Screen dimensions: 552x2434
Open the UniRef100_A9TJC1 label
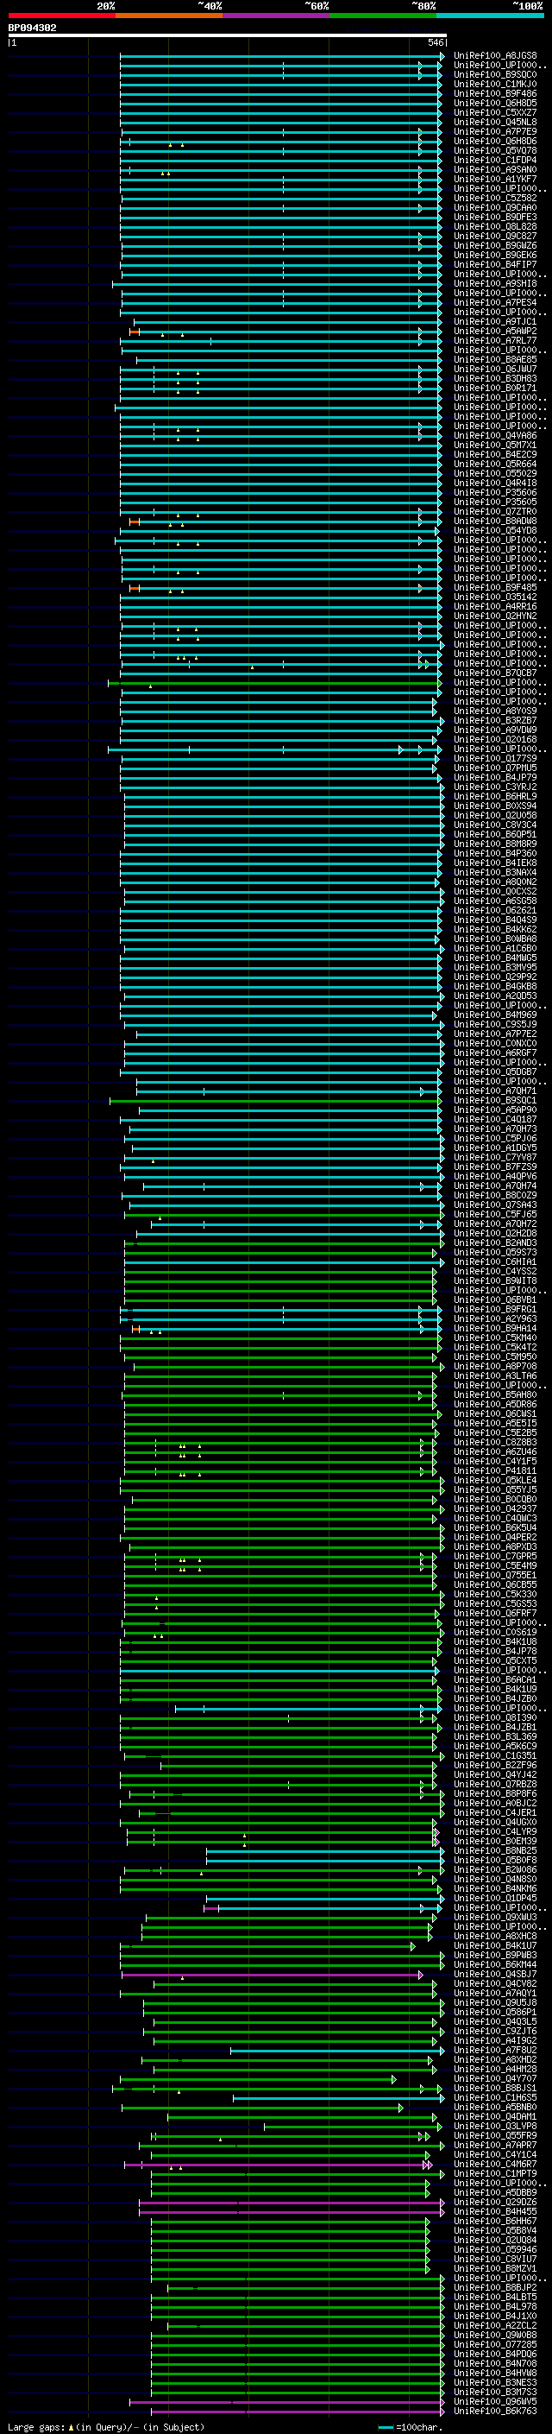(x=495, y=321)
